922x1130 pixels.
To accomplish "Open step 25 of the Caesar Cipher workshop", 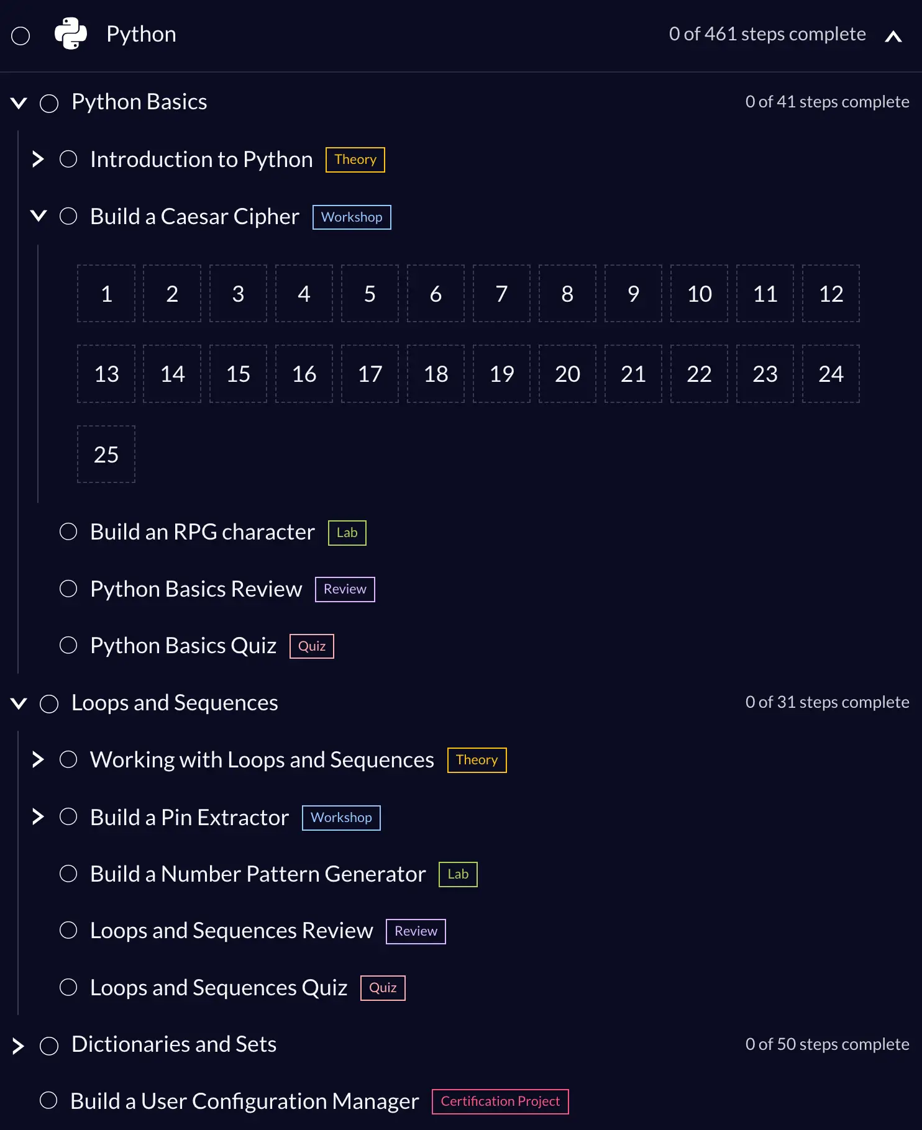I will click(x=106, y=454).
